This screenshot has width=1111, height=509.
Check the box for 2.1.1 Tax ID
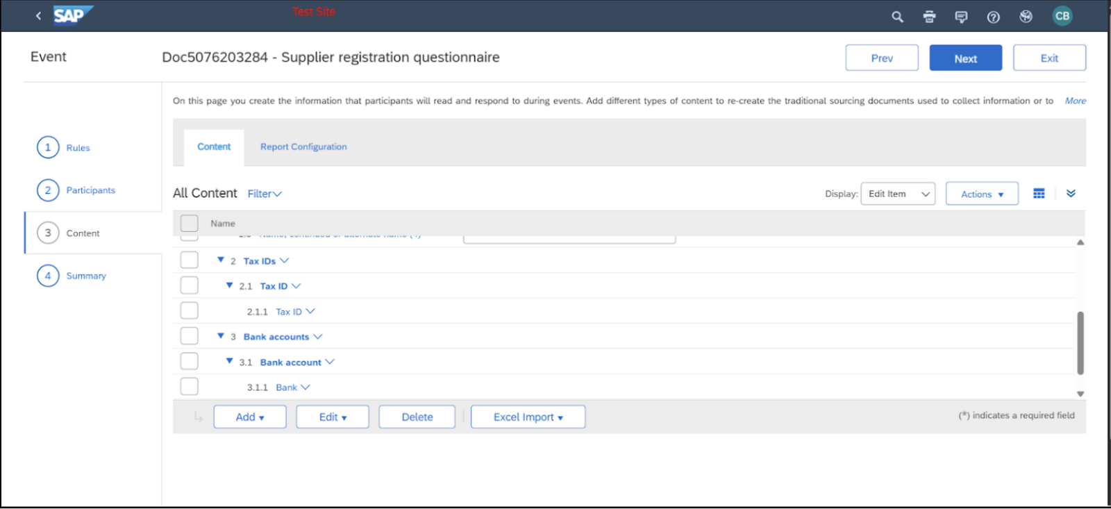pos(189,311)
